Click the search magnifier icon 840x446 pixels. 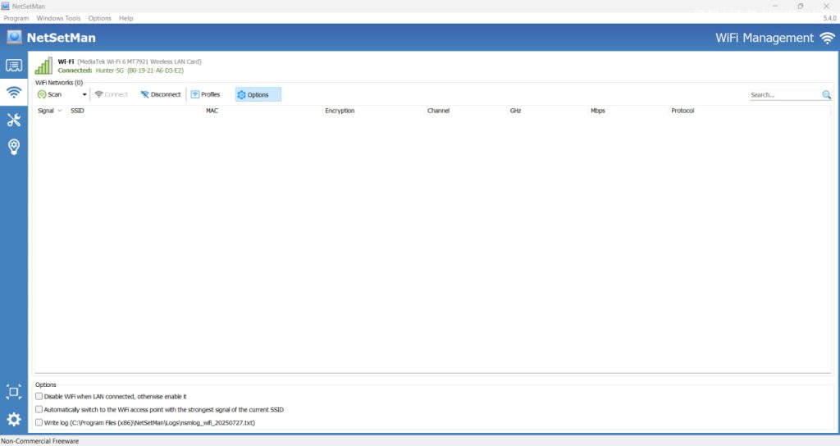827,95
